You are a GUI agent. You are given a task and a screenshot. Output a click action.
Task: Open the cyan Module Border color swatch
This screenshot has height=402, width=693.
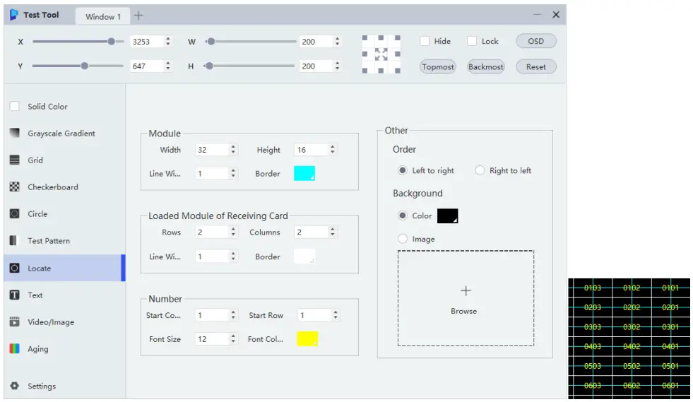pos(304,173)
